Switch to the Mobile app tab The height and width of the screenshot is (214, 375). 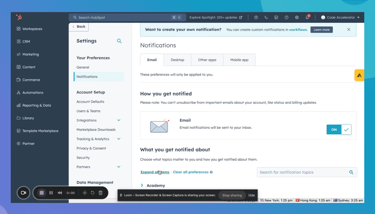(239, 60)
